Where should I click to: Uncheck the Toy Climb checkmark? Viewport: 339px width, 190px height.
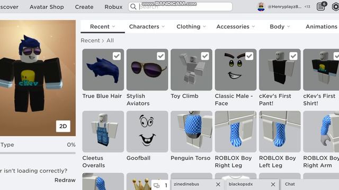205,56
